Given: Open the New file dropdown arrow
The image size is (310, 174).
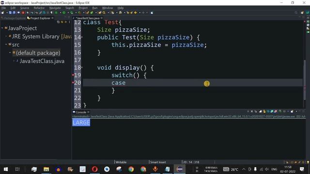Looking at the screenshot, I should point(7,13).
